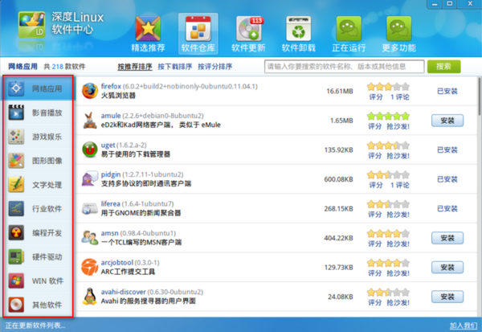Select the 编程开发 category
Viewport: 482px width, 332px height.
pos(38,232)
